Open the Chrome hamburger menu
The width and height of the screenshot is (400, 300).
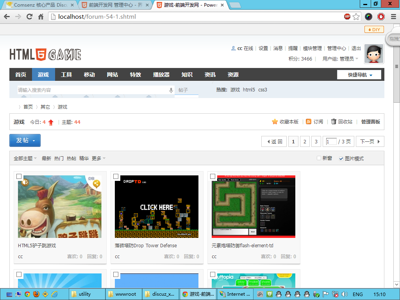point(394,16)
